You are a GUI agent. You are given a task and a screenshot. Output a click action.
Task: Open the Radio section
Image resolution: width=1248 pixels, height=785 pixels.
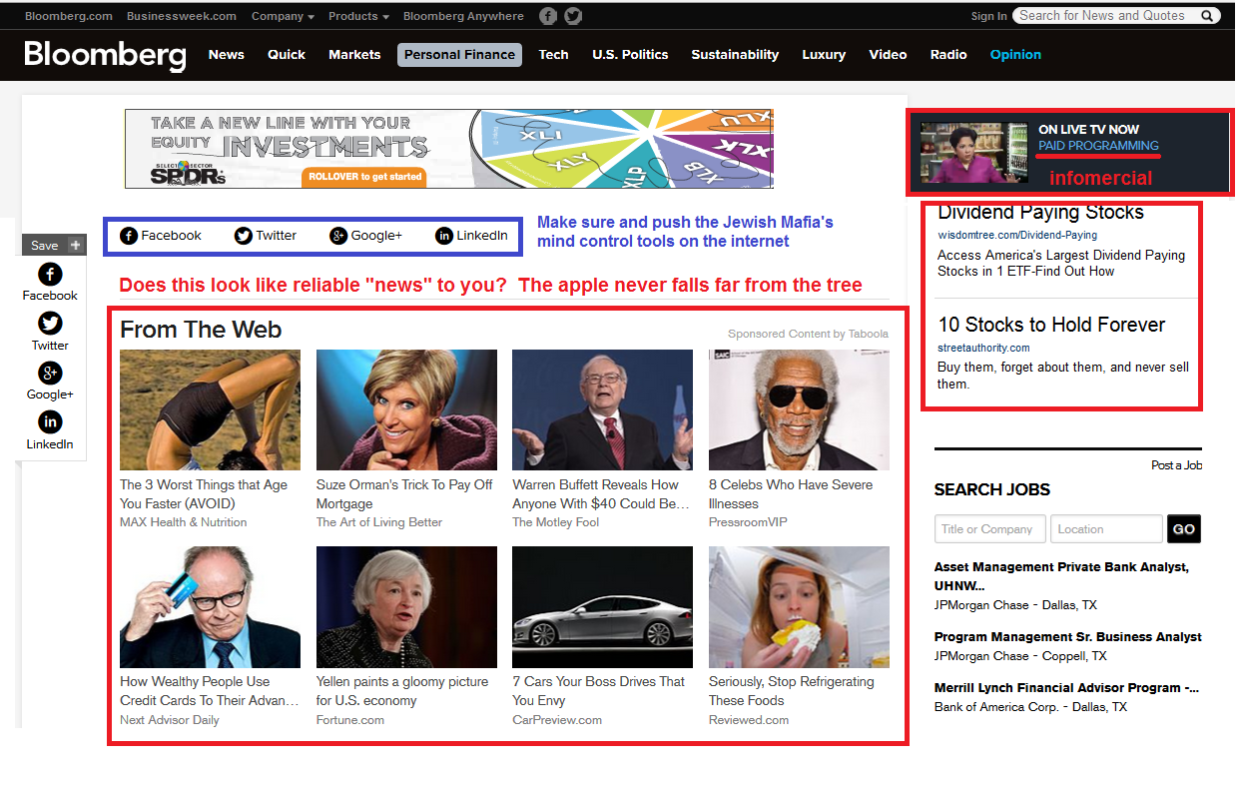(x=948, y=55)
